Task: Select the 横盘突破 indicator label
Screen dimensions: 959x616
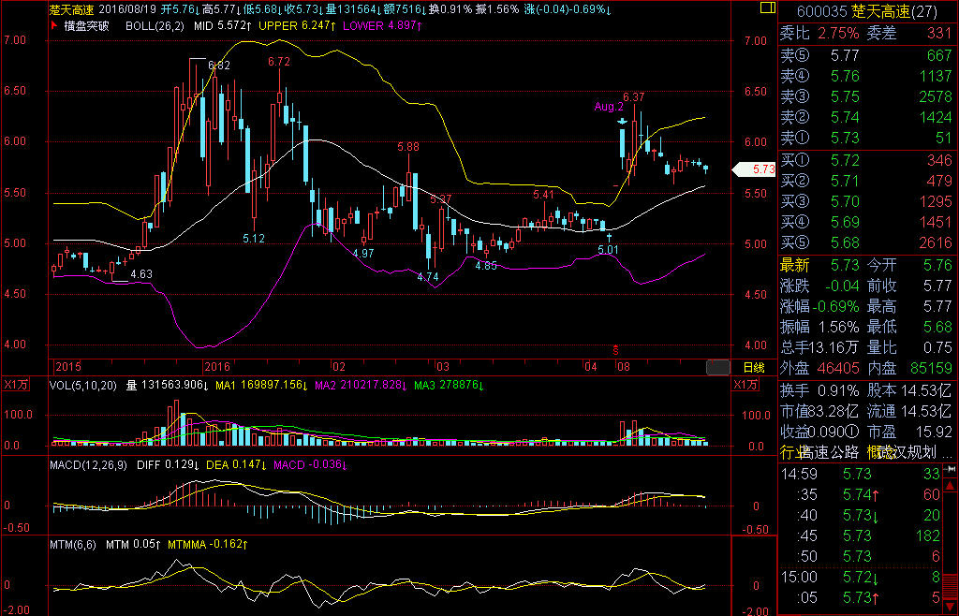Action: [x=96, y=26]
